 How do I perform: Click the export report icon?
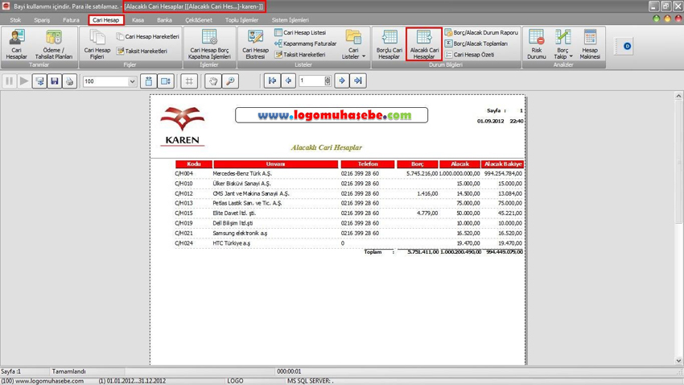pos(39,81)
